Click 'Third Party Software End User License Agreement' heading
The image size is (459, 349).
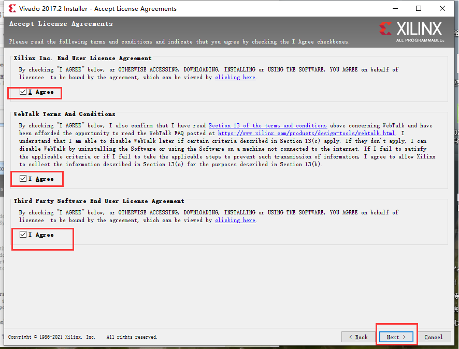[x=99, y=201]
